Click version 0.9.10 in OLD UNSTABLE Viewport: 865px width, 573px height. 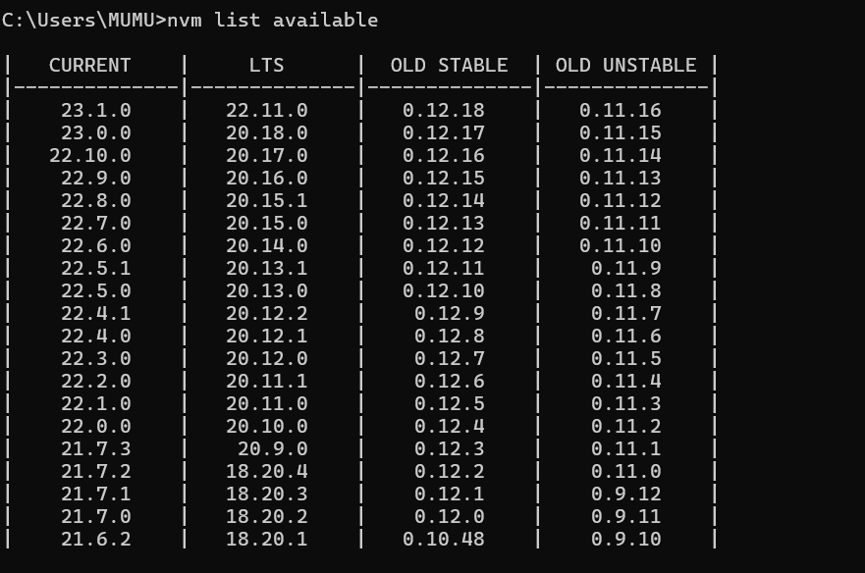tap(625, 539)
